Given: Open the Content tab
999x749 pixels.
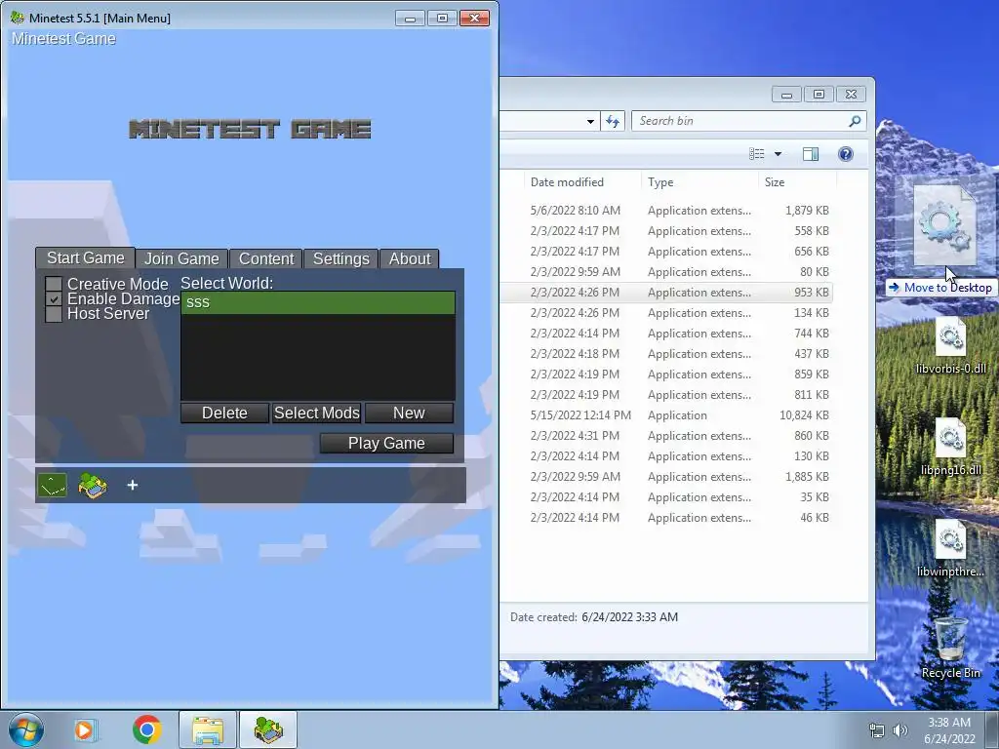Looking at the screenshot, I should click(266, 258).
